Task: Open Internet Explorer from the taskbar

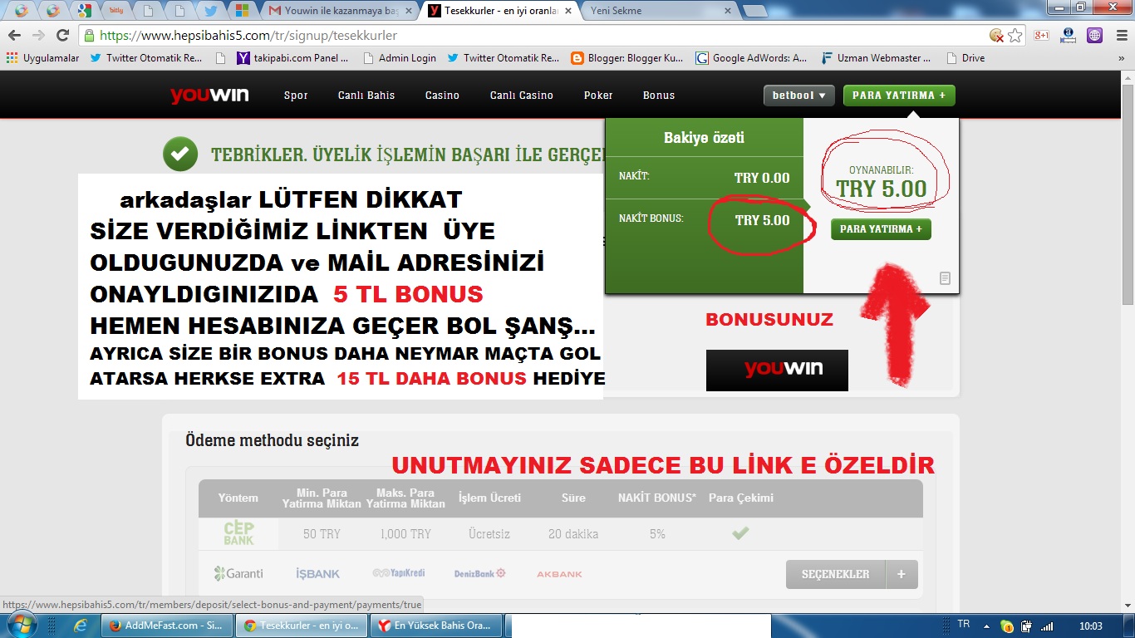Action: [x=81, y=626]
